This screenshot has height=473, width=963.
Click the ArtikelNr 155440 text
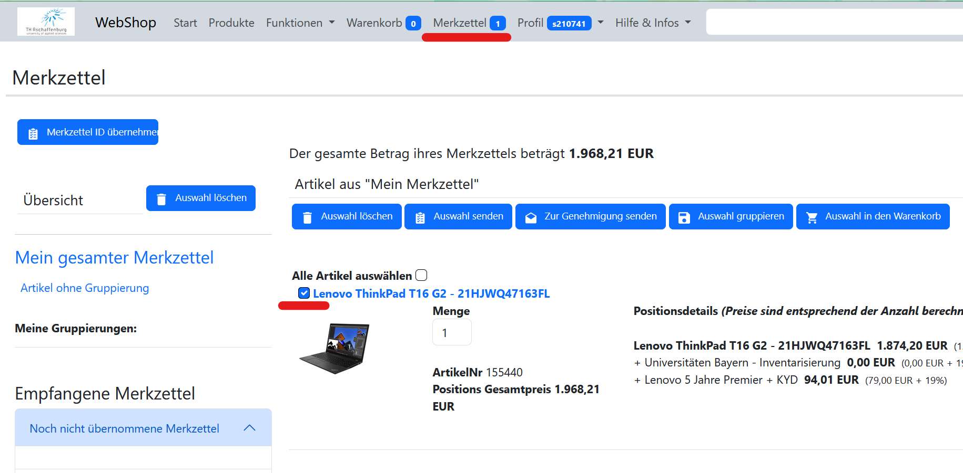click(478, 372)
